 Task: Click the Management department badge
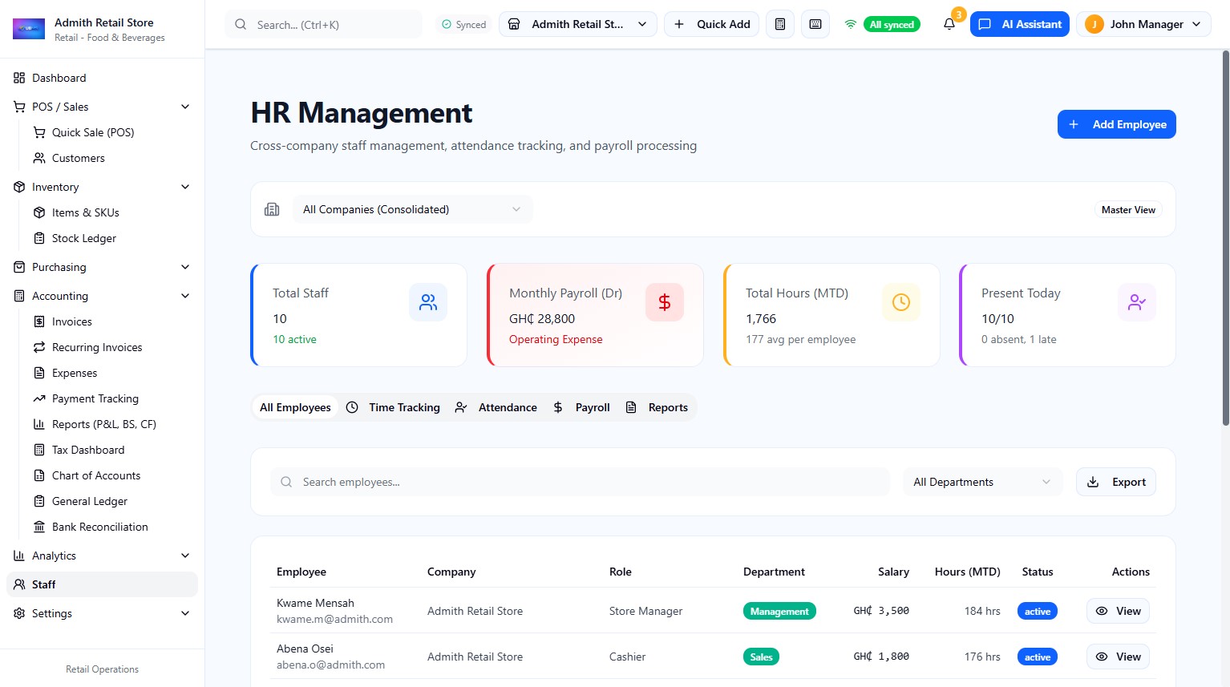779,611
